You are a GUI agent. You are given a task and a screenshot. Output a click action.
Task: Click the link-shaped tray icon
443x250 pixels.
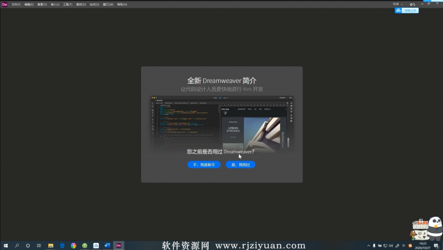pos(397,246)
